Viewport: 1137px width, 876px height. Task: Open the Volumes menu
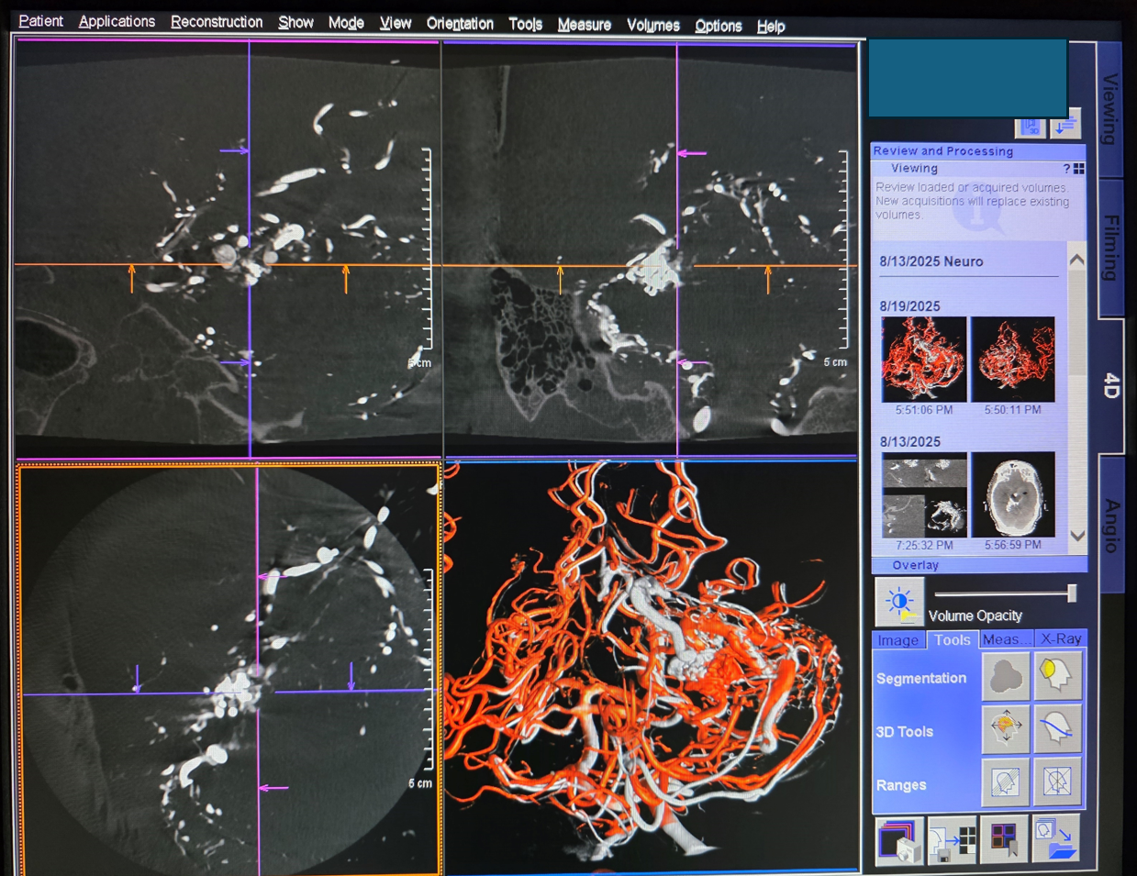pyautogui.click(x=652, y=26)
